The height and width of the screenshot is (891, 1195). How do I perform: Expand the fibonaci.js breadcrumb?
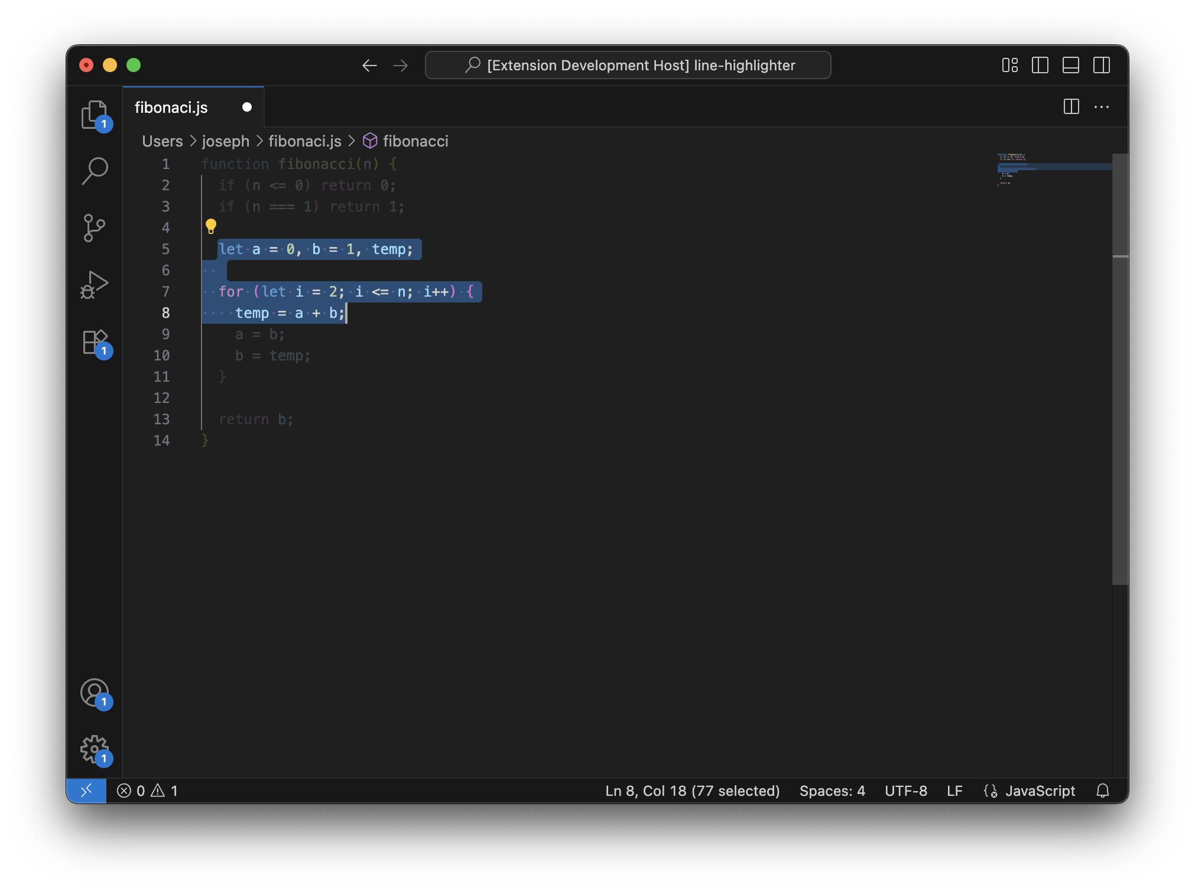pyautogui.click(x=305, y=141)
